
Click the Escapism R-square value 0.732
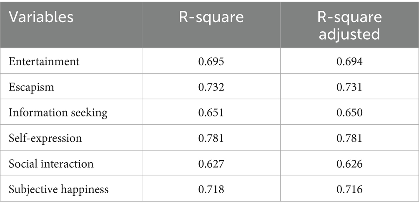[211, 87]
